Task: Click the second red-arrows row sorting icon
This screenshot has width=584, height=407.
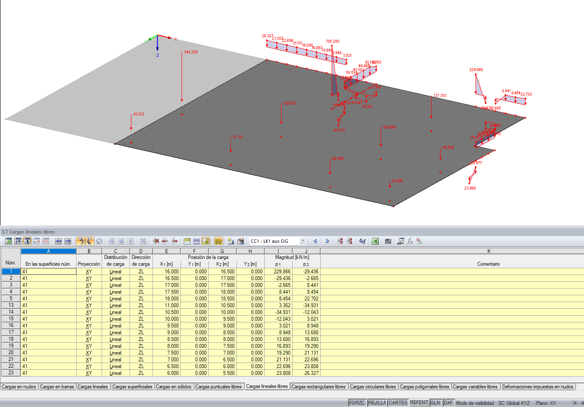Action: (349, 241)
